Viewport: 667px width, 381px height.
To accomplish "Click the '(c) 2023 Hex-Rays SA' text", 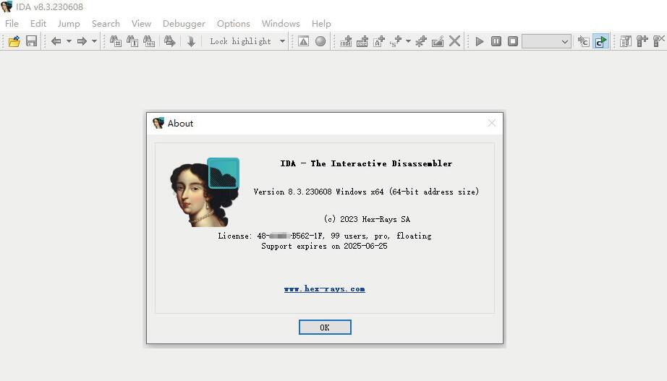I will (x=367, y=219).
